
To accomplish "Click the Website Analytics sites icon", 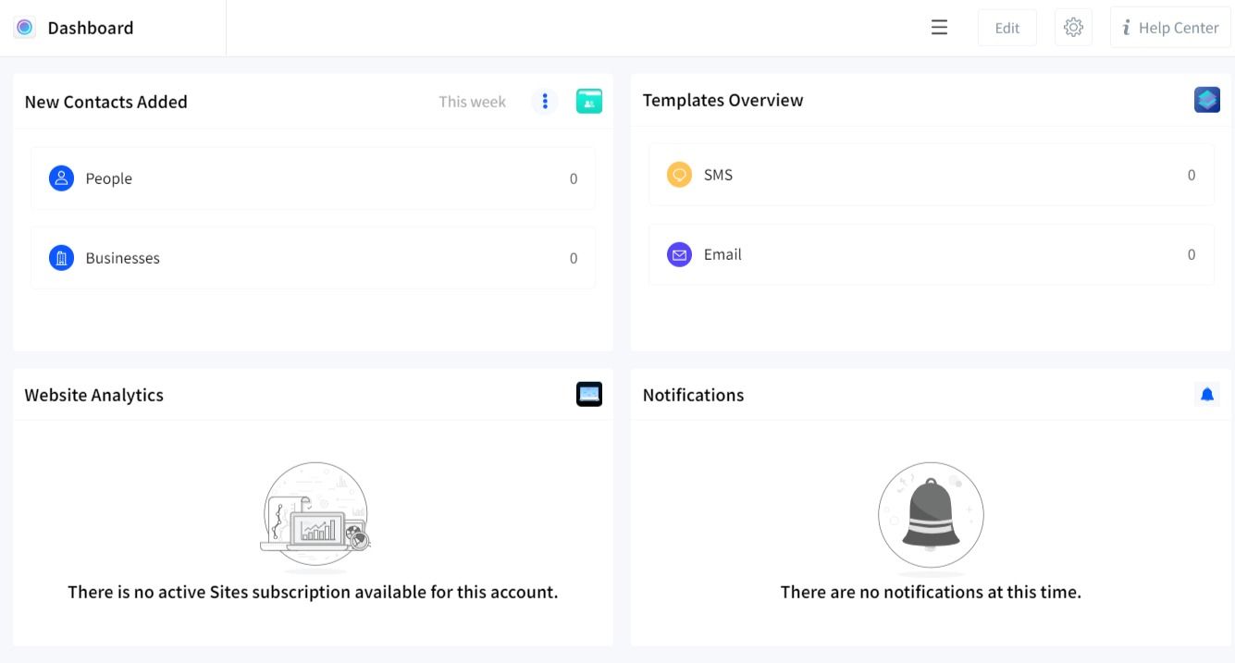I will [589, 394].
